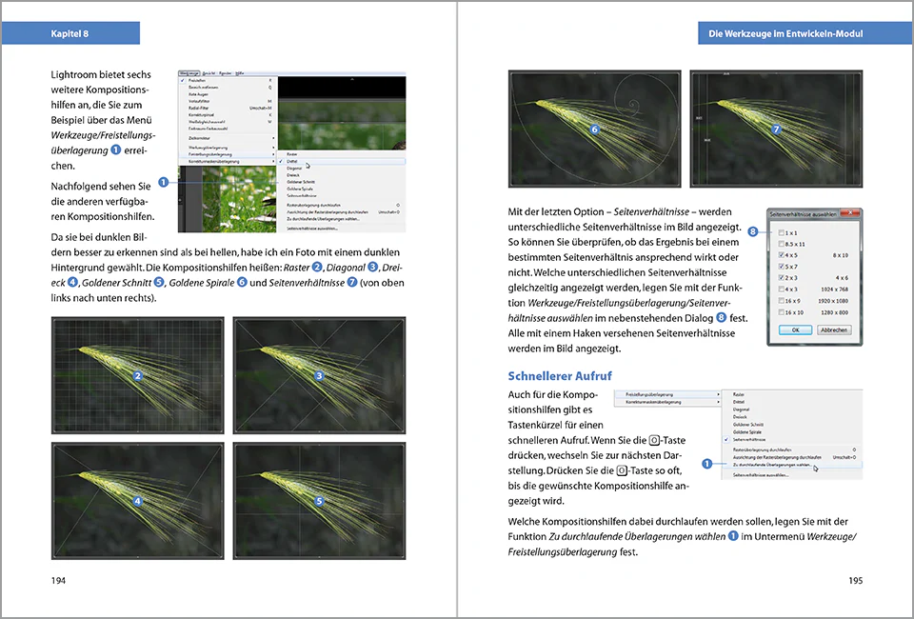Click the 1920 x 1080 label in dialog
The image size is (914, 619).
[x=833, y=301]
